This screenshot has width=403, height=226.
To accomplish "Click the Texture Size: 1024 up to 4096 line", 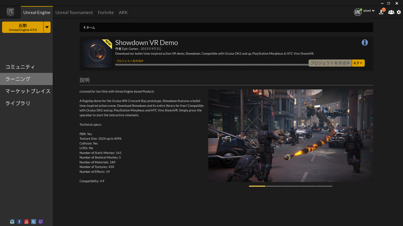I will (x=100, y=138).
